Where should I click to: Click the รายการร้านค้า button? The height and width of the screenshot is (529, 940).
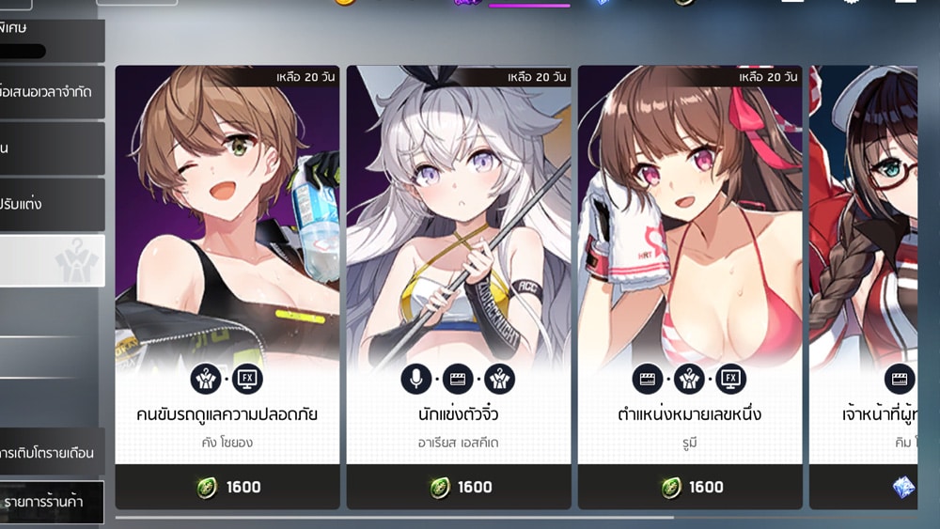[x=52, y=502]
